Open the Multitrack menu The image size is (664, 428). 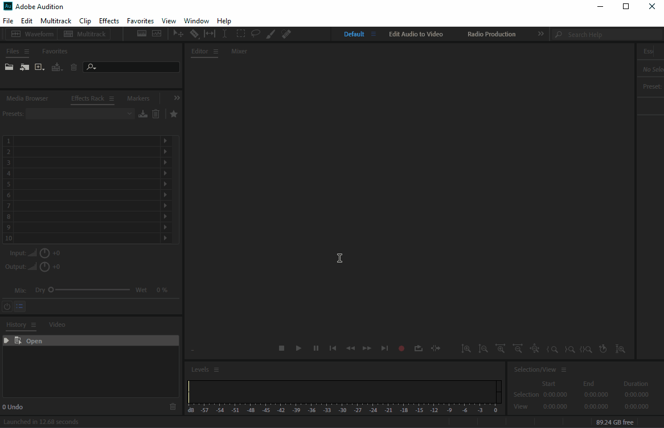[x=55, y=20]
